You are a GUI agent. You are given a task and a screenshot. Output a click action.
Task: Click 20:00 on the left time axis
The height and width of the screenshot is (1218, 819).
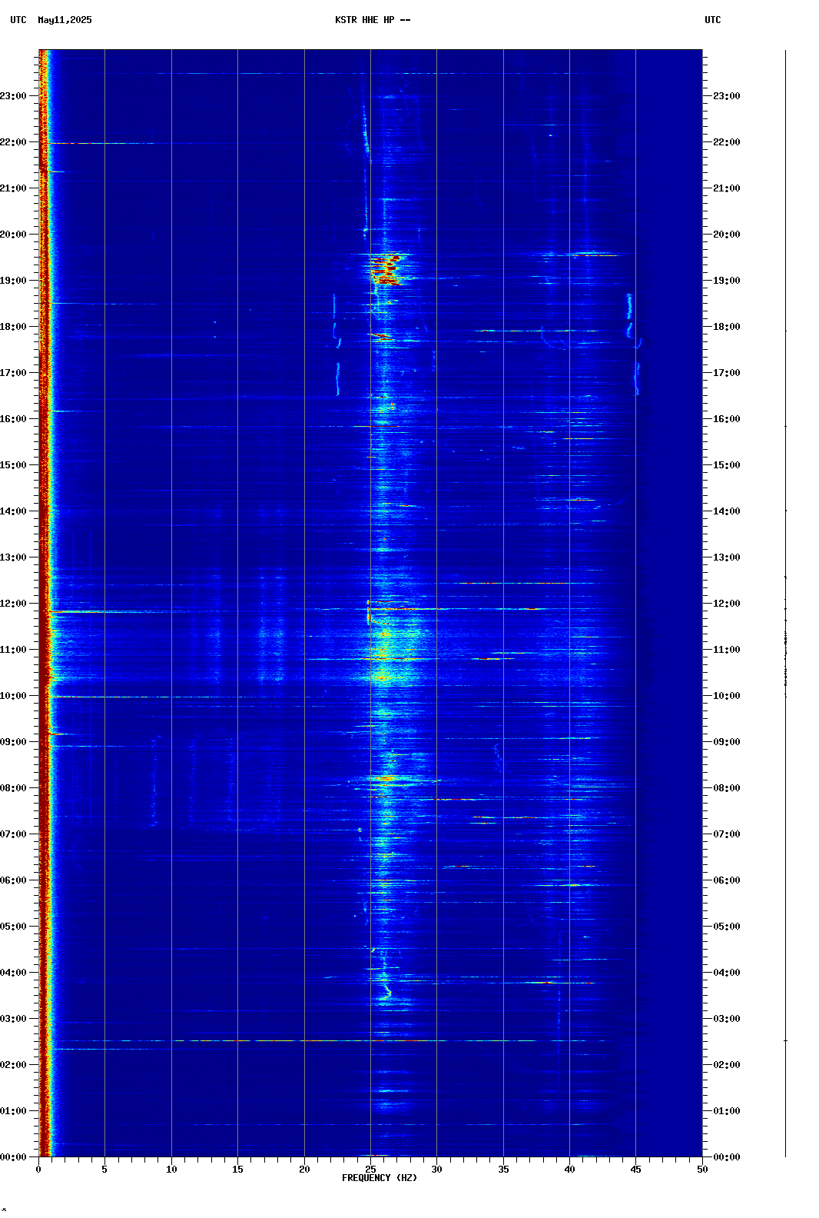point(13,235)
